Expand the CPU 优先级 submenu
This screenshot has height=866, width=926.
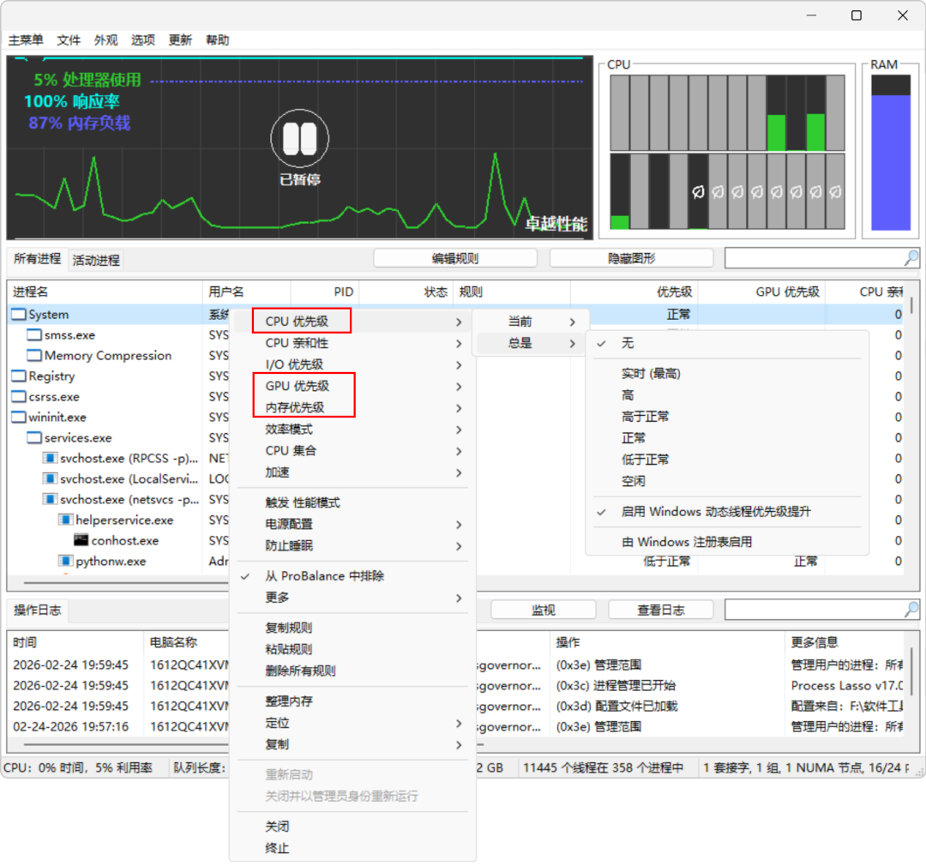352,322
